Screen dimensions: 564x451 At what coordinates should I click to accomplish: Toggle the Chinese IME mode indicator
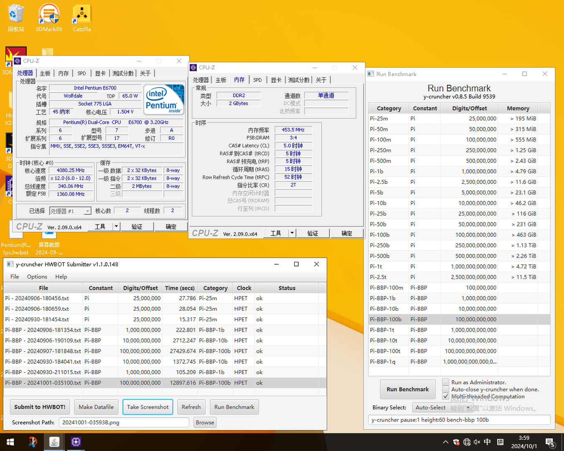pos(488,442)
